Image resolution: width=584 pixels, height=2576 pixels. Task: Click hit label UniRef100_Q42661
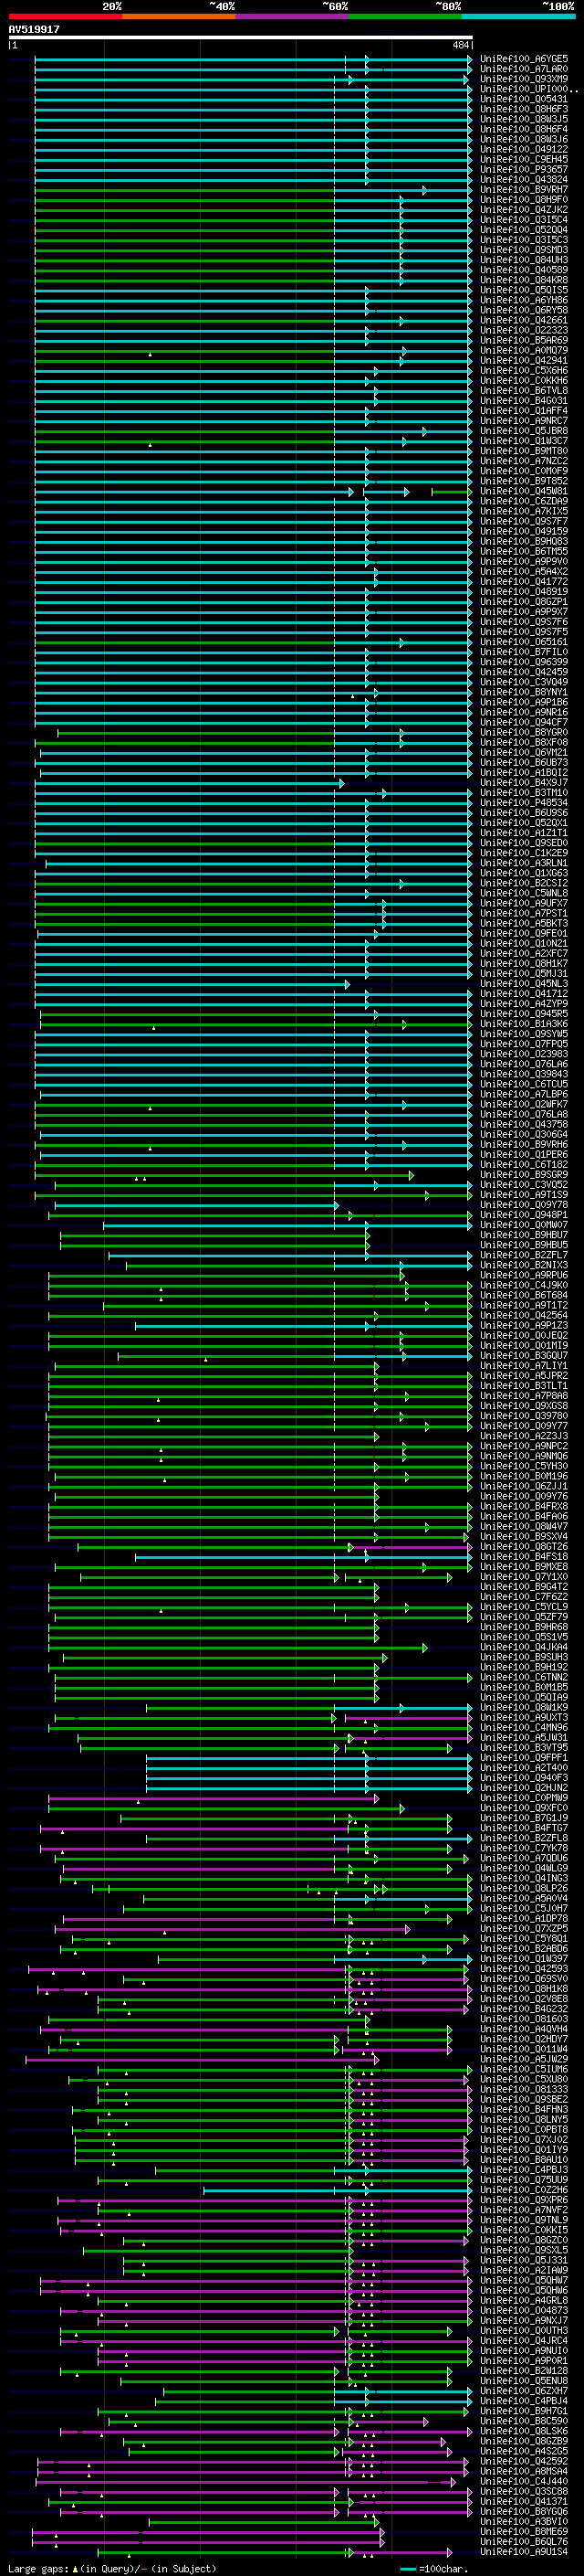(524, 321)
